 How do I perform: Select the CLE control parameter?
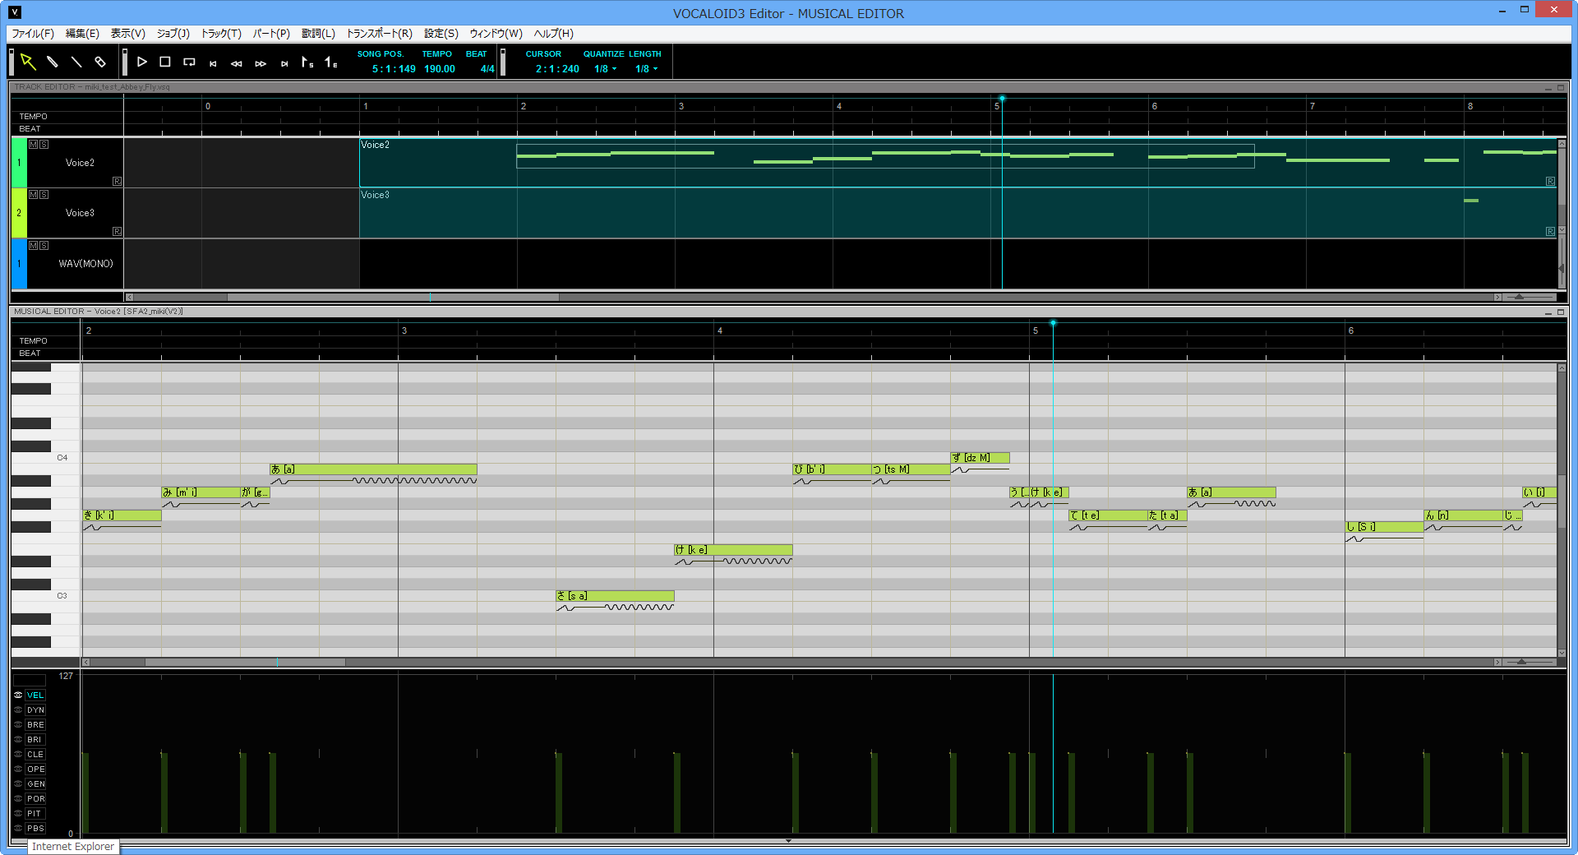(x=35, y=755)
